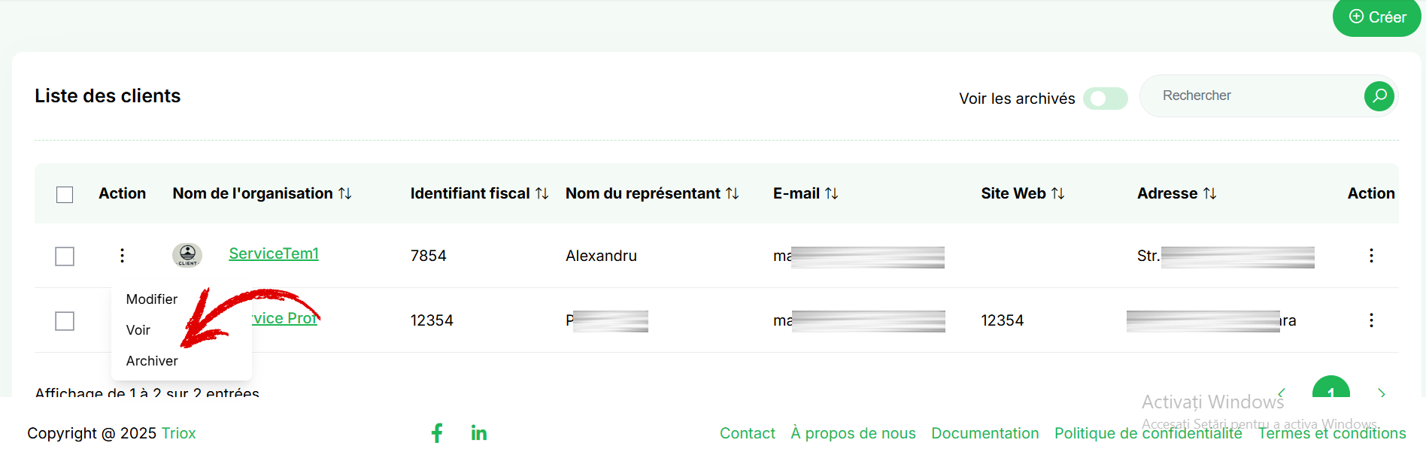
Task: Open the LinkedIn icon in footer
Action: (x=479, y=432)
